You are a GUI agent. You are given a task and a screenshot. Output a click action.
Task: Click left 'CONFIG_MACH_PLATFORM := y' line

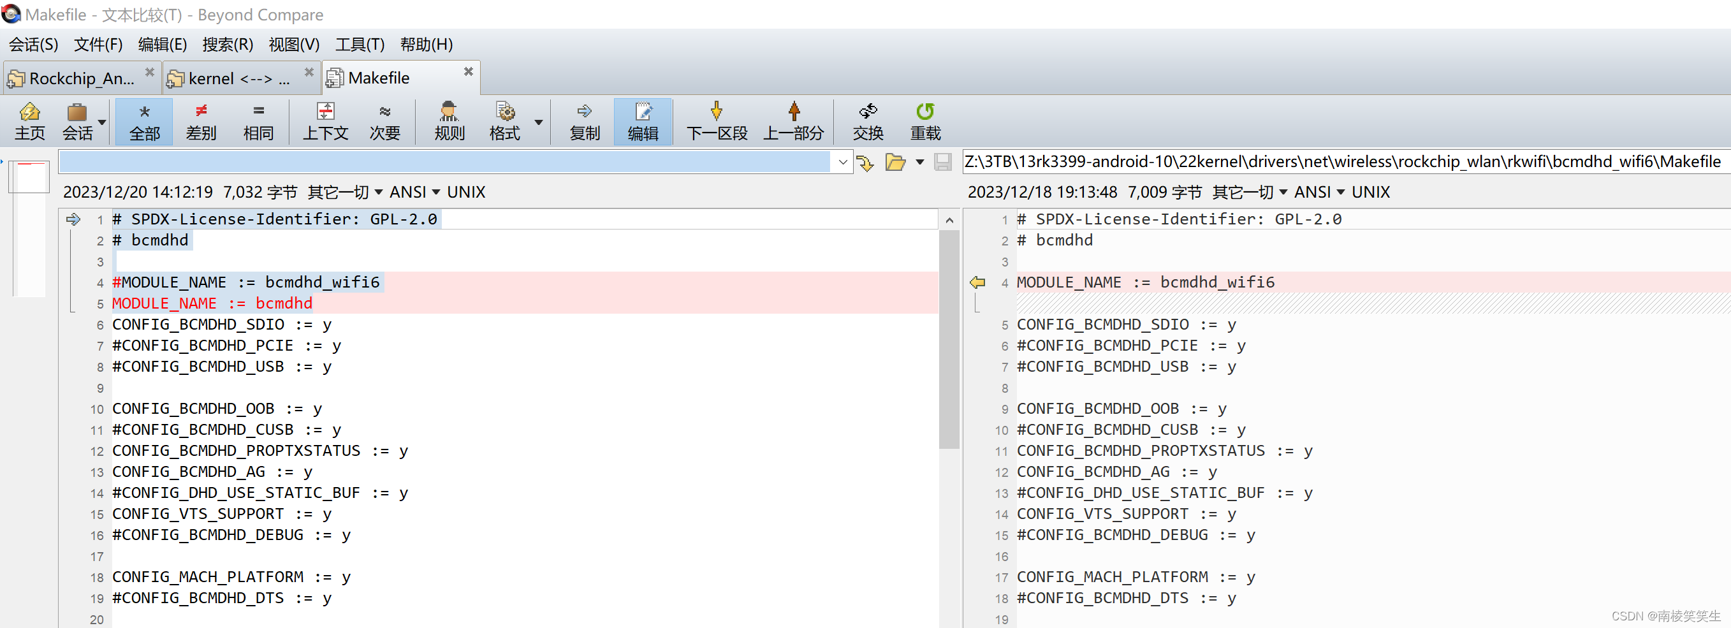coord(231,577)
